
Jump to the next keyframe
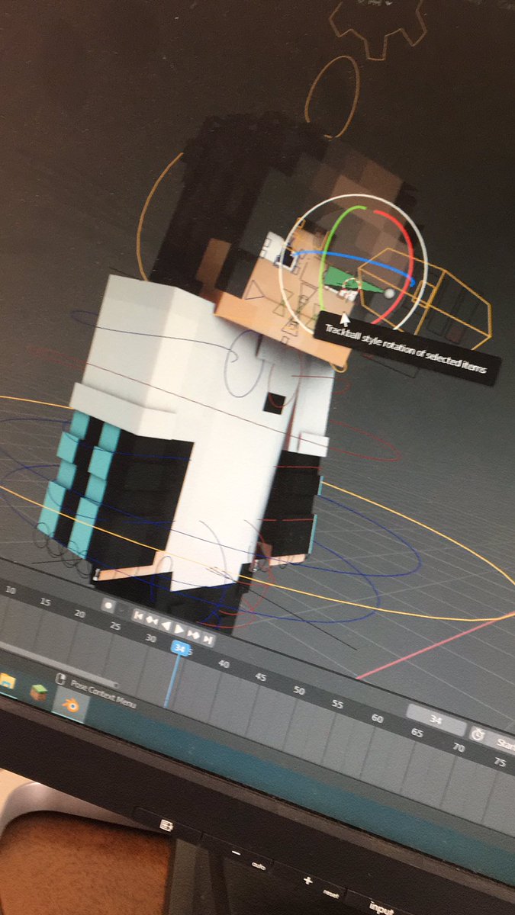point(193,634)
